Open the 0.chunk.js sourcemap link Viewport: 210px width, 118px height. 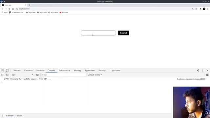pos(191,79)
